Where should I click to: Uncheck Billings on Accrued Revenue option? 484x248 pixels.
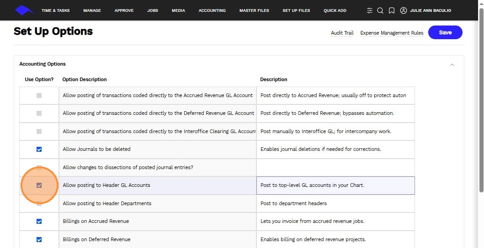click(x=39, y=221)
